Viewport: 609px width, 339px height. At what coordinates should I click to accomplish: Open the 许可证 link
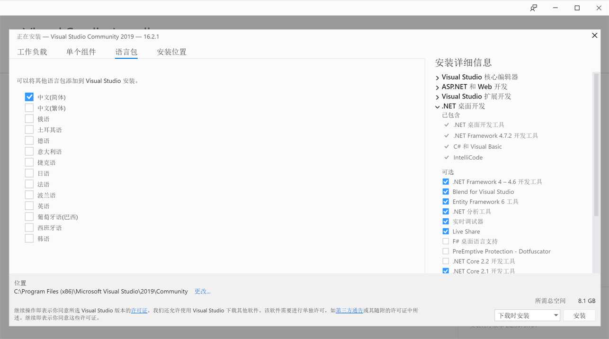[x=139, y=311]
